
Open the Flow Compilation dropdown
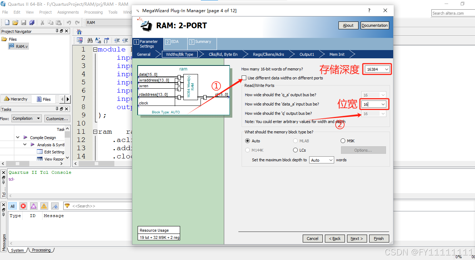tap(26, 118)
